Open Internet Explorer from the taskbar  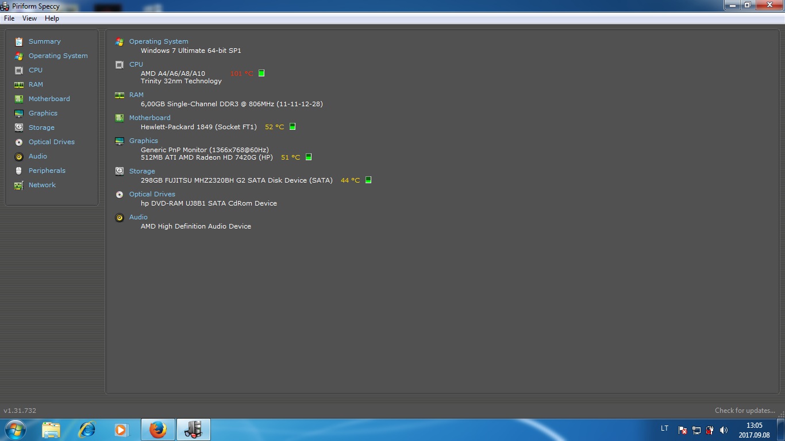tap(86, 430)
